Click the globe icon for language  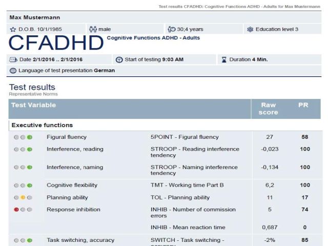tap(13, 71)
